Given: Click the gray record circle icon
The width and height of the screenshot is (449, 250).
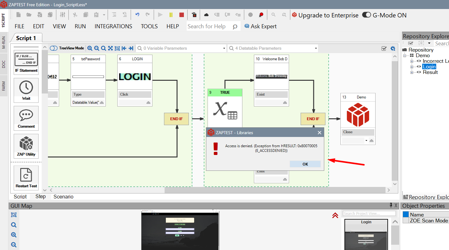Looking at the screenshot, I should point(250,15).
